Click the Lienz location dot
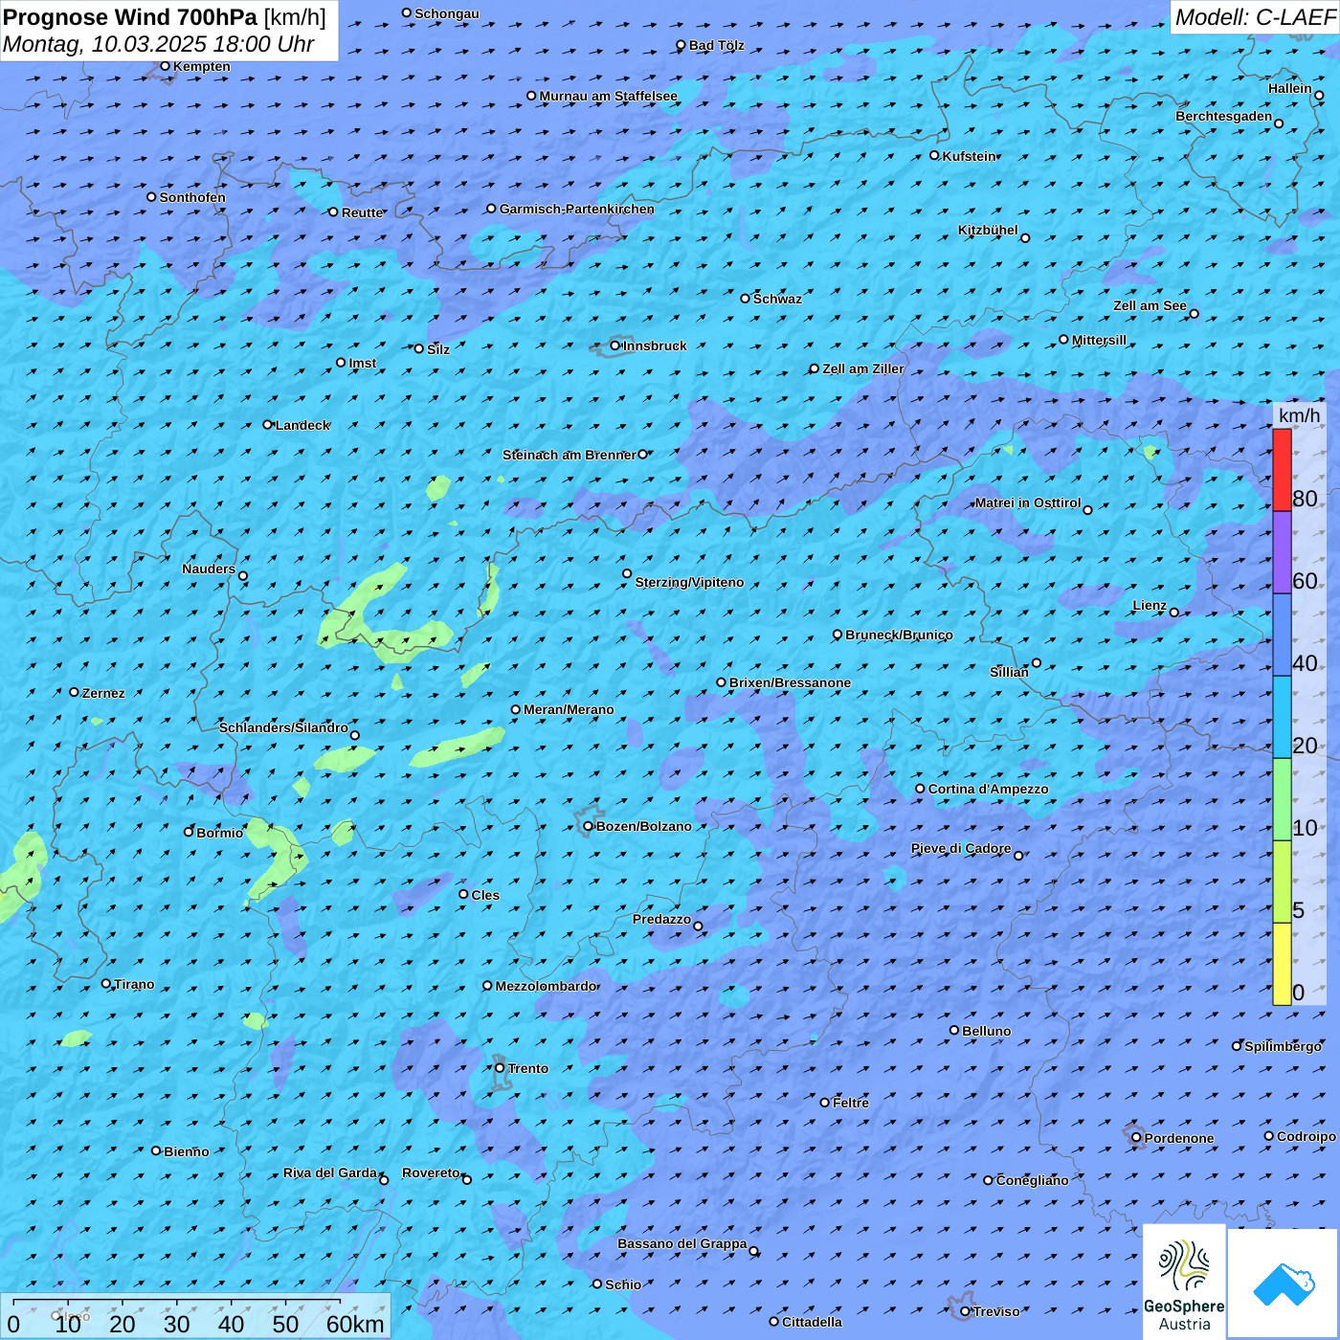 click(1174, 613)
